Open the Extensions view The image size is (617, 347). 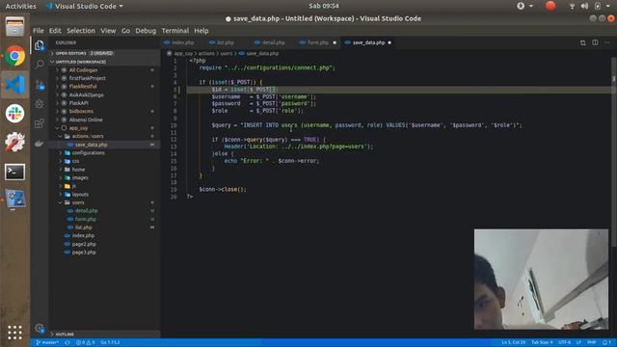click(x=40, y=123)
